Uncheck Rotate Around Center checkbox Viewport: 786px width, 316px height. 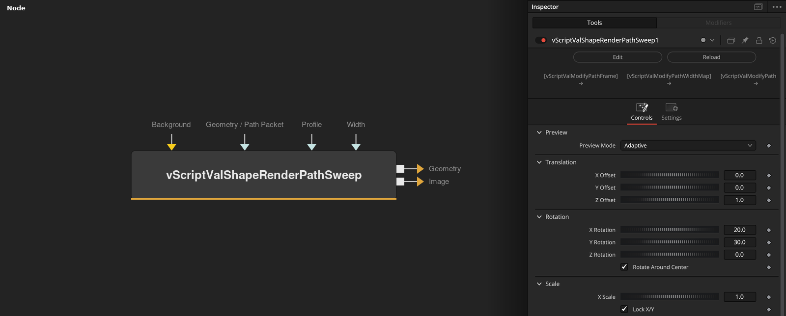click(x=624, y=267)
